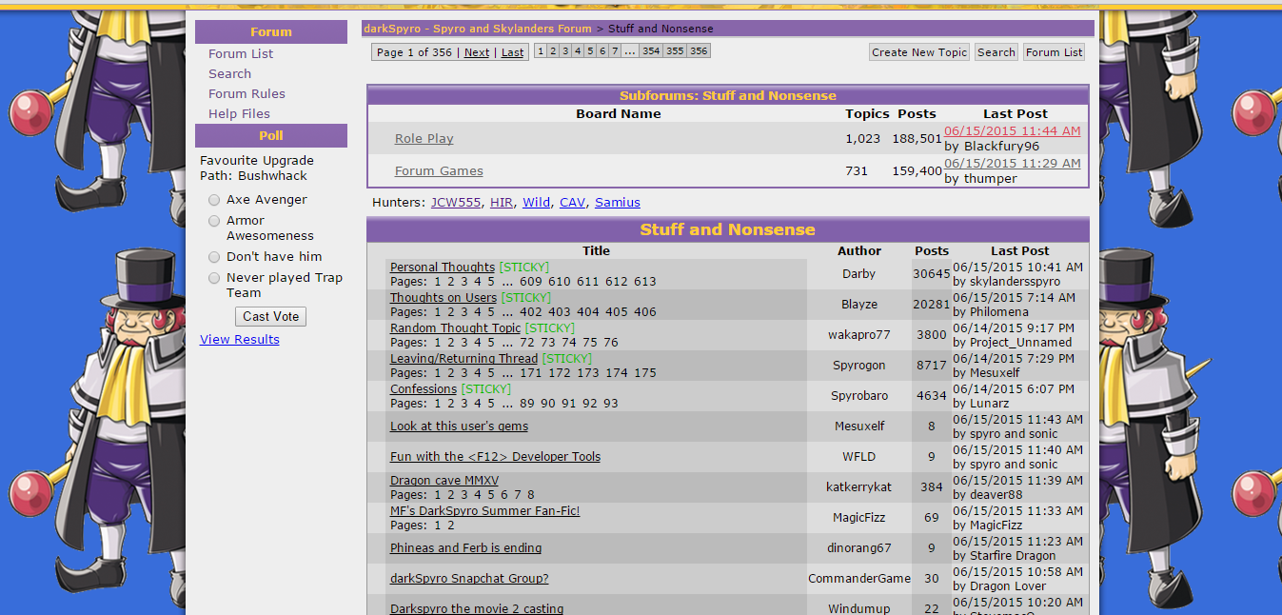Click author name Blayze
This screenshot has height=615, width=1282.
click(859, 305)
